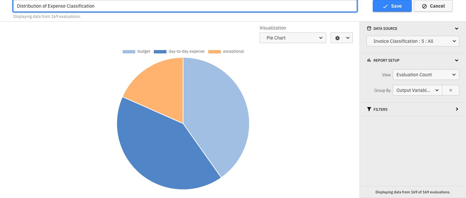Save the report
This screenshot has width=466, height=198.
point(392,6)
